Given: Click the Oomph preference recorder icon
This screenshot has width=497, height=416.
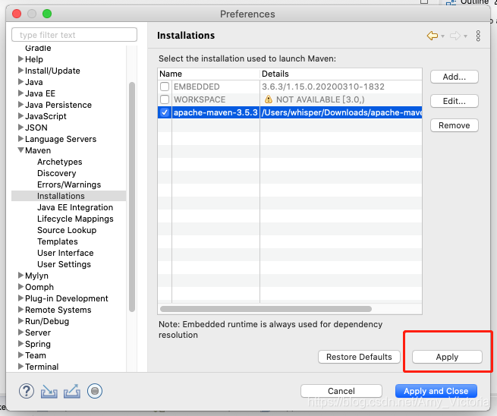Looking at the screenshot, I should click(x=95, y=391).
